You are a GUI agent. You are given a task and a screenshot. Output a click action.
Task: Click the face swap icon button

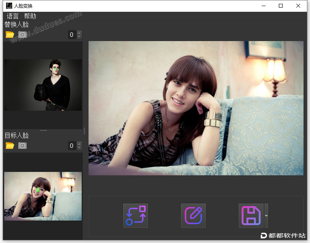136,216
